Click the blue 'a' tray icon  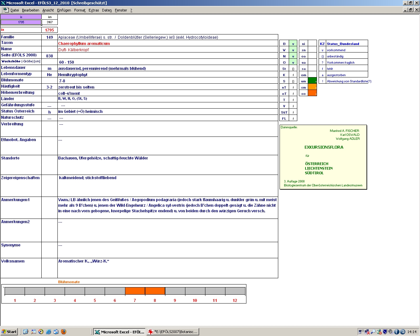pos(403,332)
